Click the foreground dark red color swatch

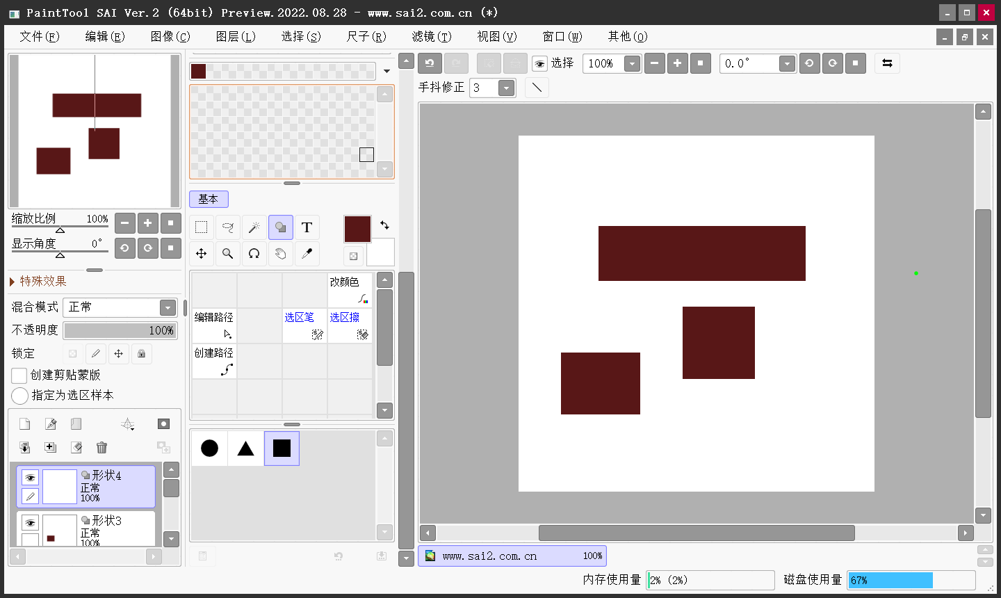click(357, 229)
